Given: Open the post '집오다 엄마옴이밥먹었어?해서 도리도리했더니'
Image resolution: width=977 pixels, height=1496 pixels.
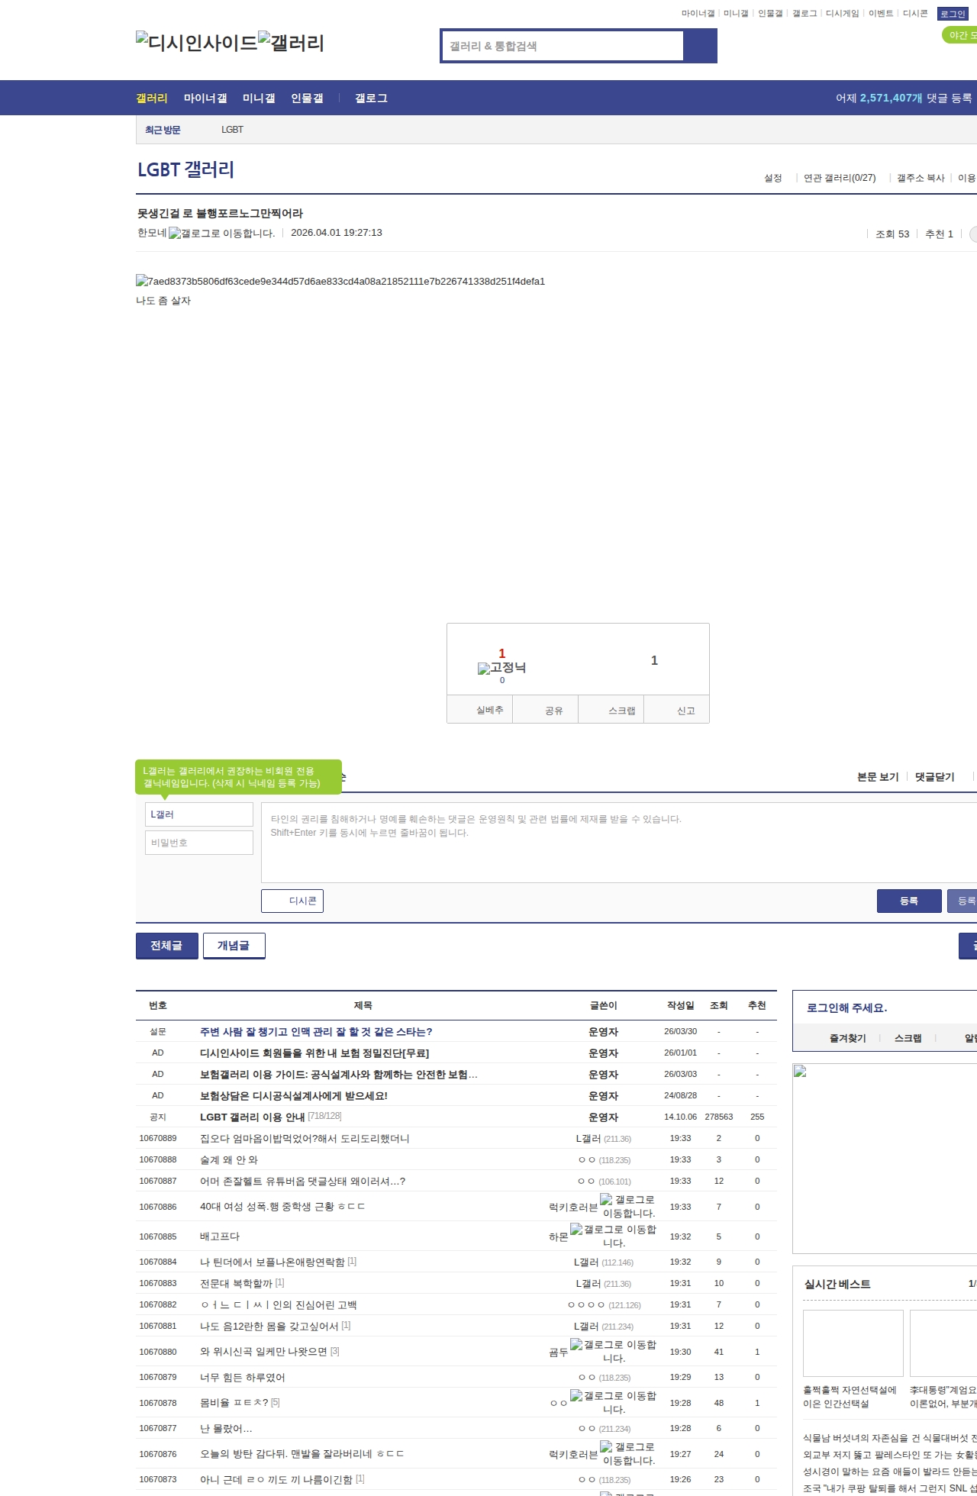Looking at the screenshot, I should tap(305, 1138).
